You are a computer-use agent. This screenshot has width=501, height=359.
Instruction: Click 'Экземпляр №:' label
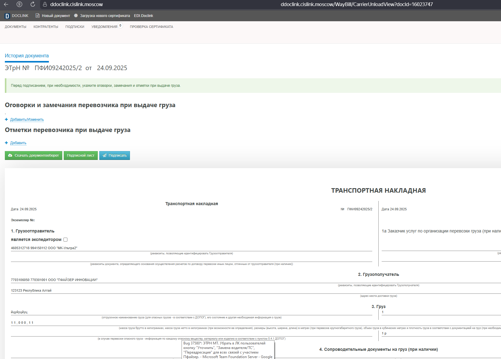coord(23,220)
